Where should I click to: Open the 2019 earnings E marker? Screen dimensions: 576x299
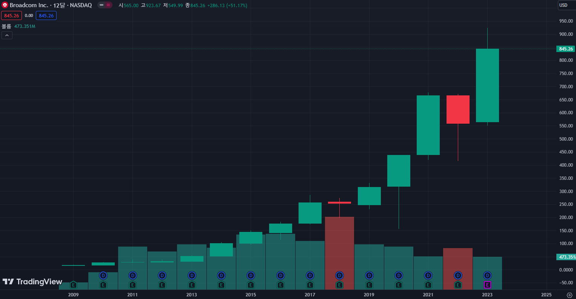369,285
